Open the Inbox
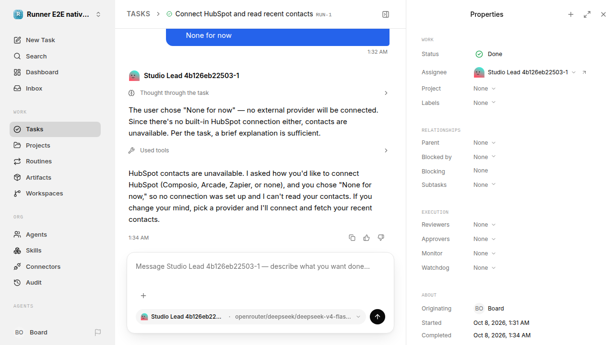The width and height of the screenshot is (614, 345). [x=55, y=88]
